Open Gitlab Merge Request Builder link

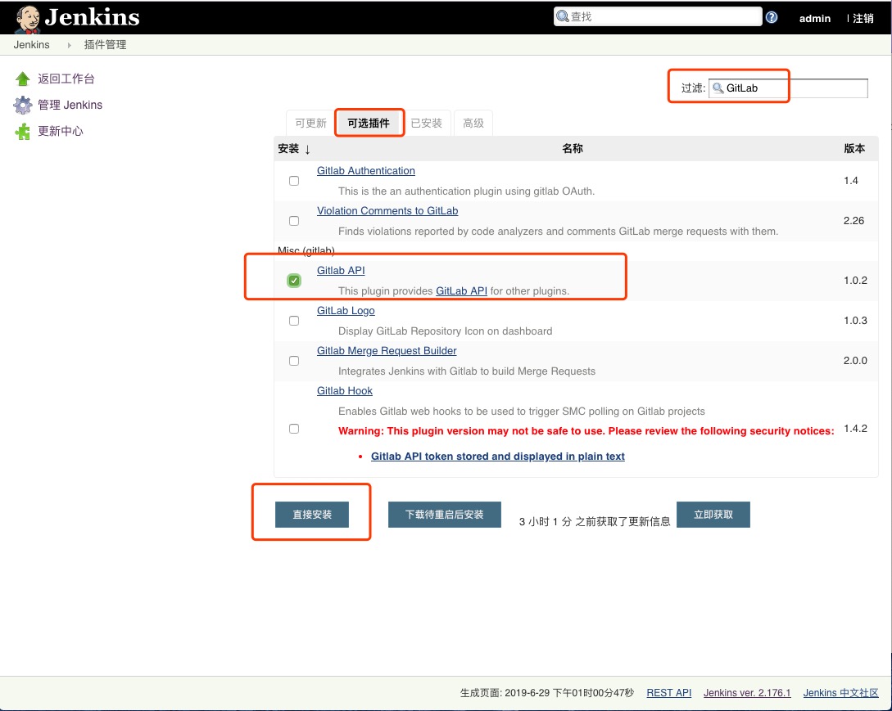pos(387,351)
